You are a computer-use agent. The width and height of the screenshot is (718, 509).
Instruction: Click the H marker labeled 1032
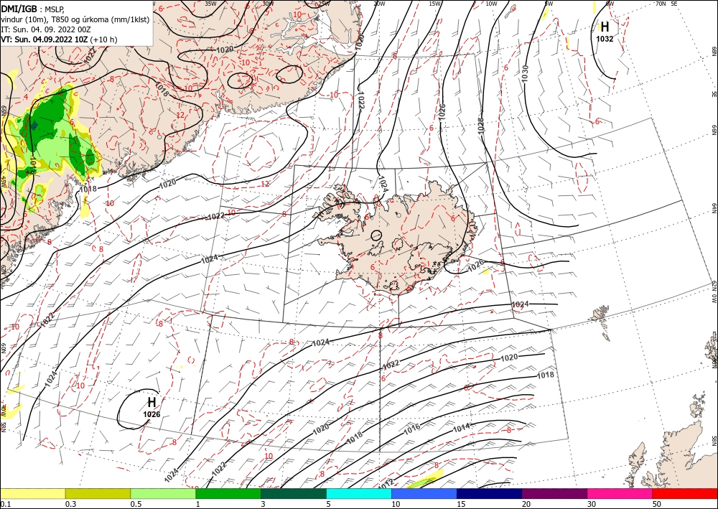point(605,27)
